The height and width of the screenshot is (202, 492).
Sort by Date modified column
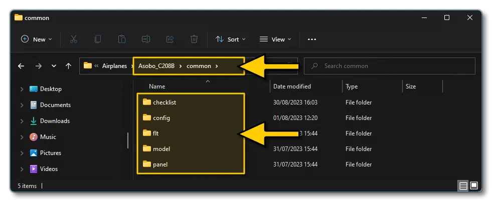[x=292, y=86]
